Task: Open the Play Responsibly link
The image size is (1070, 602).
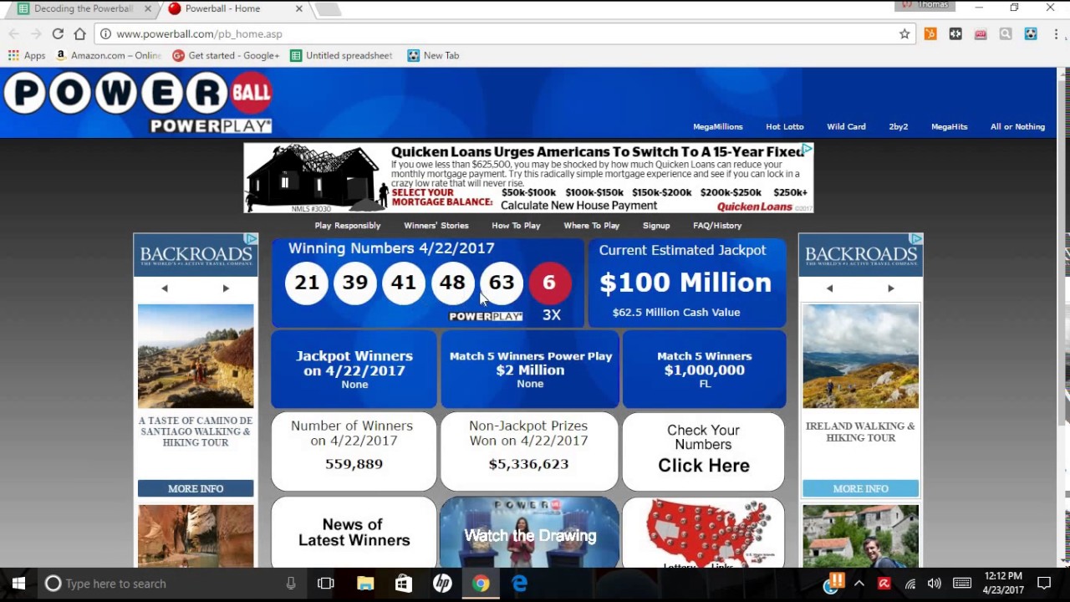Action: pyautogui.click(x=347, y=226)
